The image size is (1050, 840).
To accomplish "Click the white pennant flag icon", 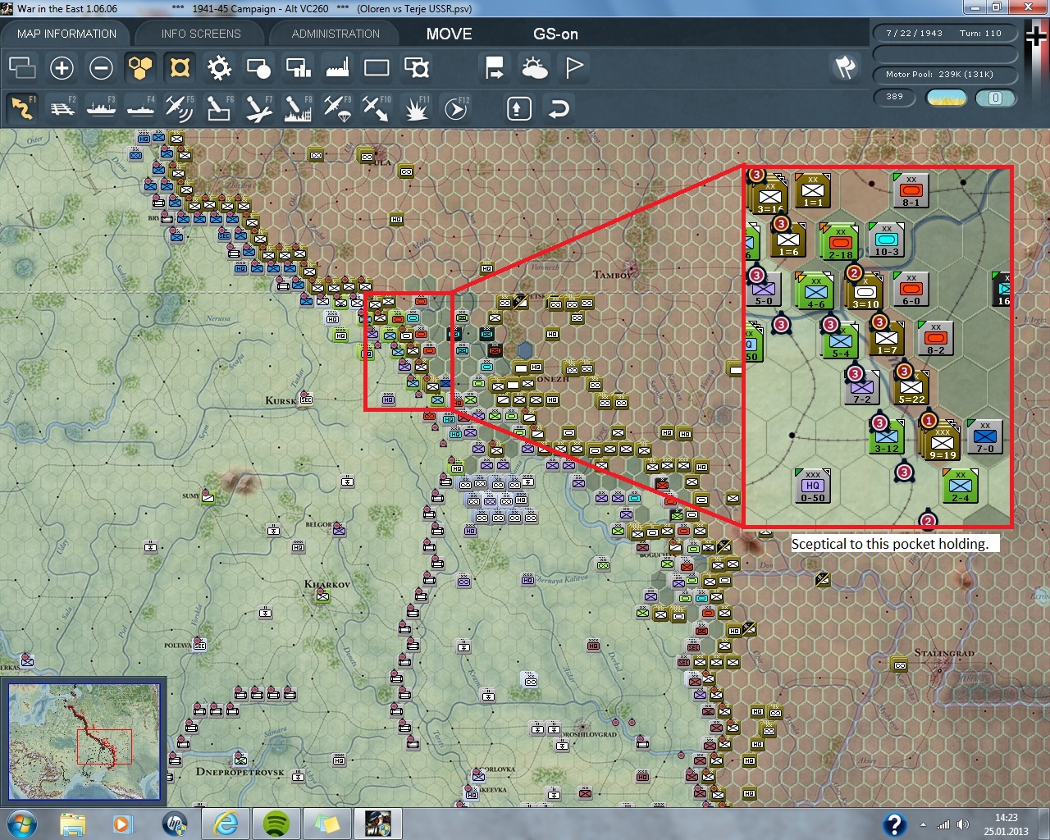I will click(x=574, y=67).
